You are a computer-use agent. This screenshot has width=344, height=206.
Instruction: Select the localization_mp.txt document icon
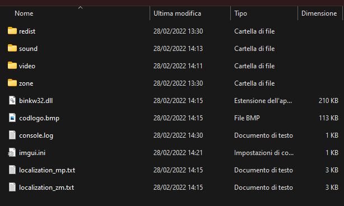(12, 170)
